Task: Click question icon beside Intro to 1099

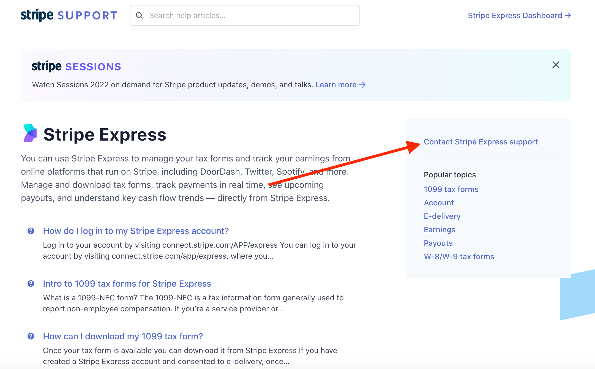Action: (31, 284)
